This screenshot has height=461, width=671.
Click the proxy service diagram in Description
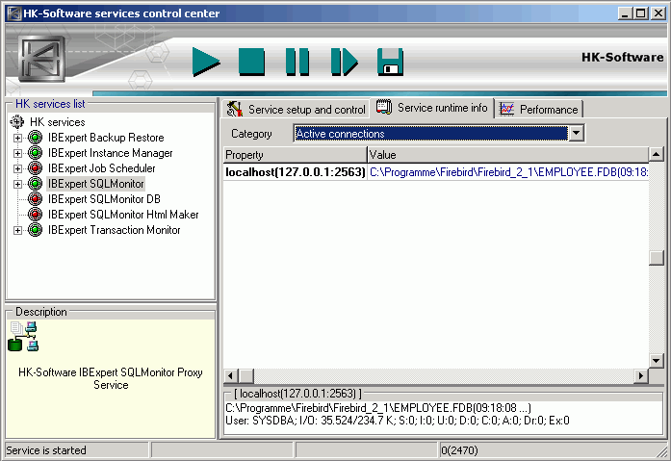point(23,337)
